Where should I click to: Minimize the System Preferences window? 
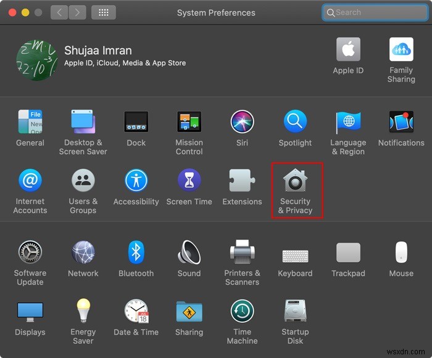[x=25, y=12]
